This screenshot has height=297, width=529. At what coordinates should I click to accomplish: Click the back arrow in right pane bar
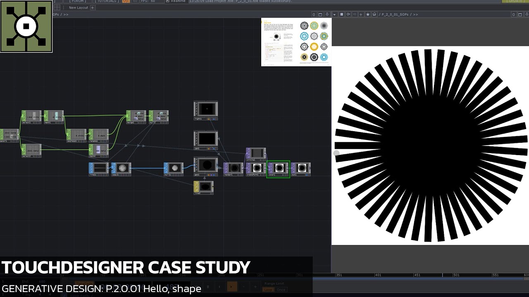[x=348, y=14]
